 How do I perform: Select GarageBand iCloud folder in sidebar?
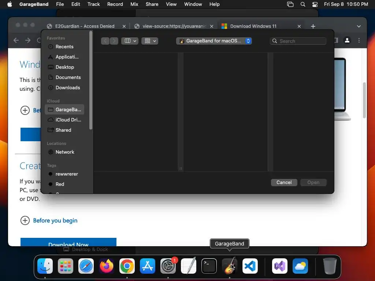[x=64, y=109]
